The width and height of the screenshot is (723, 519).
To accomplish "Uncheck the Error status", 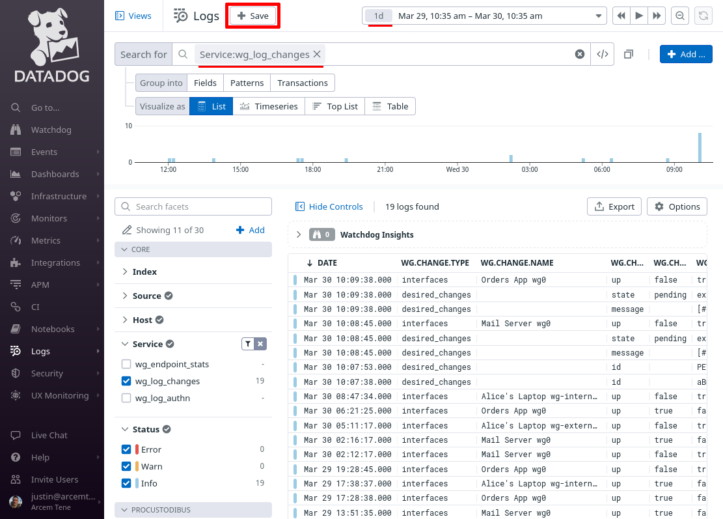I will click(x=126, y=449).
